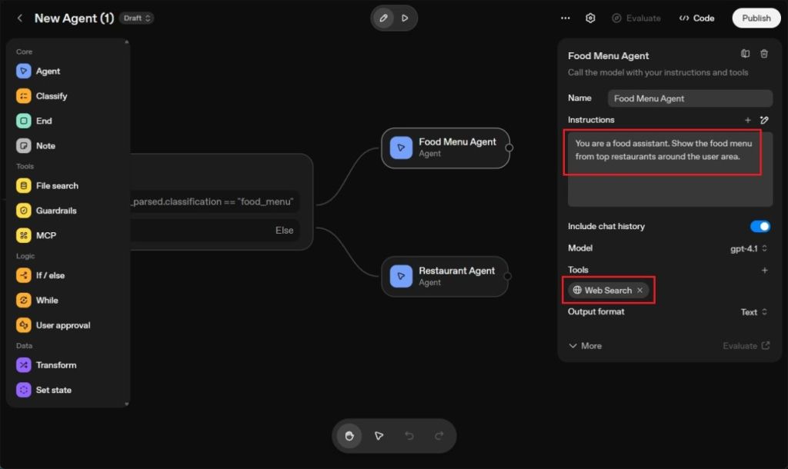Expand the More section in the panel
Viewport: 788px width, 469px height.
[585, 346]
